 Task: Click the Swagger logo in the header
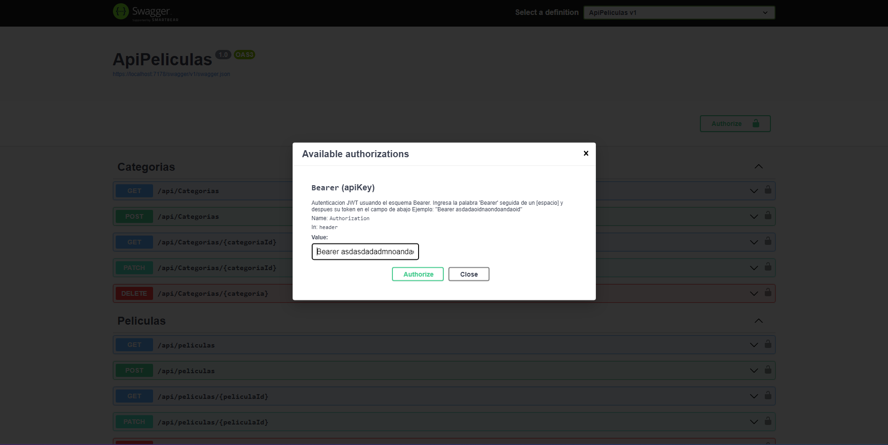[145, 12]
